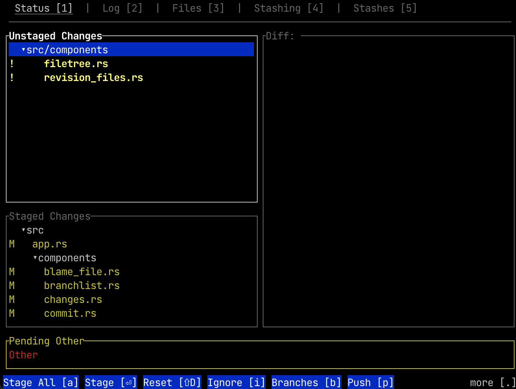Click the Push [p] button

point(370,382)
